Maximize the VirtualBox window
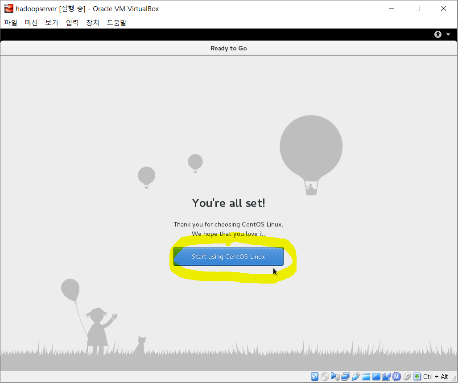The image size is (458, 383). [x=417, y=8]
